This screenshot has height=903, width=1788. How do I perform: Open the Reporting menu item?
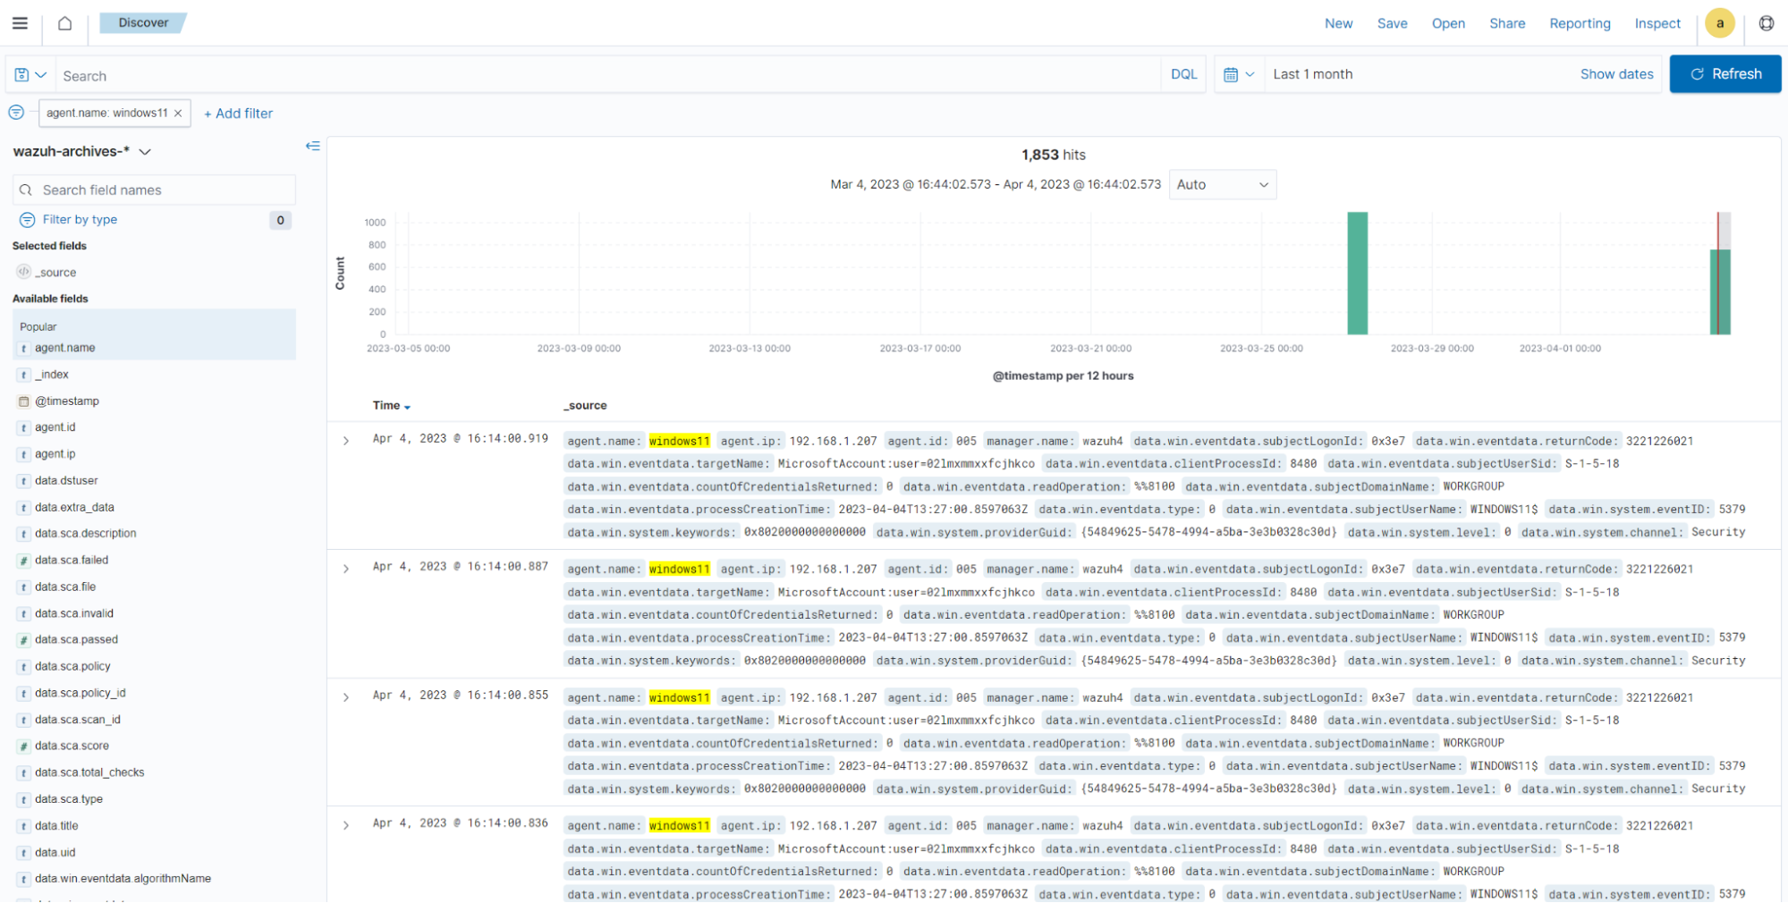tap(1580, 23)
